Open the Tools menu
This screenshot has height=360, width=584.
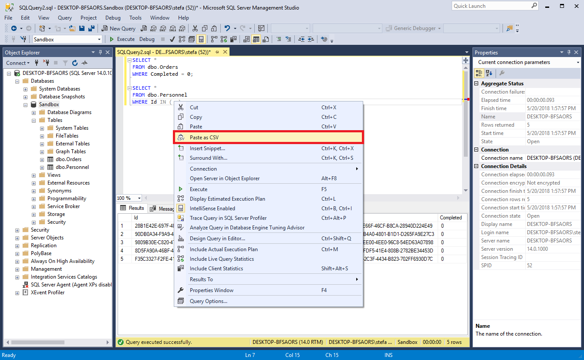pos(135,18)
